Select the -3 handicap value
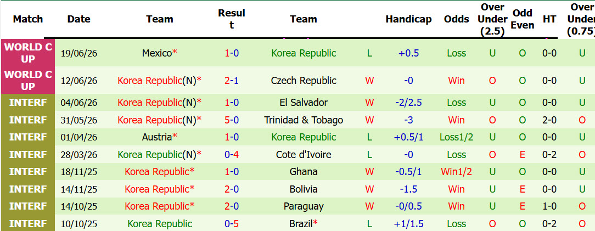The image size is (595, 231). click(x=409, y=120)
